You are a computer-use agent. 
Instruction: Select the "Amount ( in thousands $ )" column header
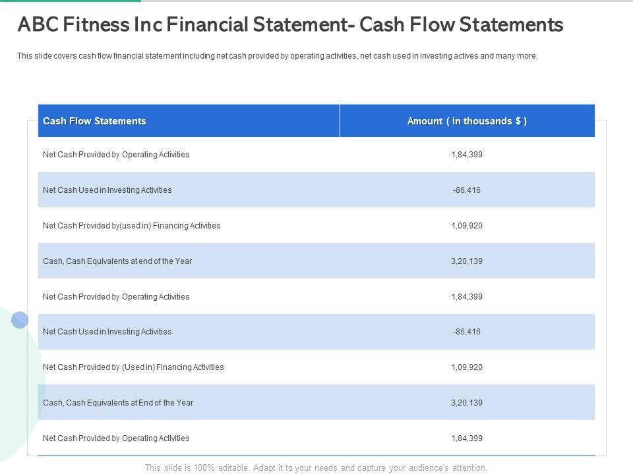(467, 121)
